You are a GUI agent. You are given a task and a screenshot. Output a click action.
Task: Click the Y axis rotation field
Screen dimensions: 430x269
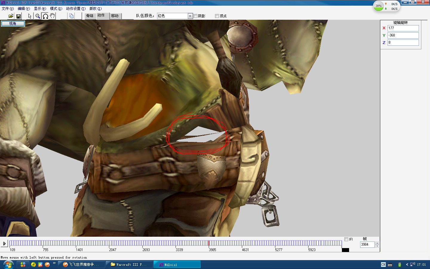(x=403, y=35)
